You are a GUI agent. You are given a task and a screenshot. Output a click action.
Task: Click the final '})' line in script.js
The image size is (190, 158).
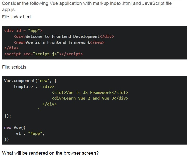(x=6, y=139)
